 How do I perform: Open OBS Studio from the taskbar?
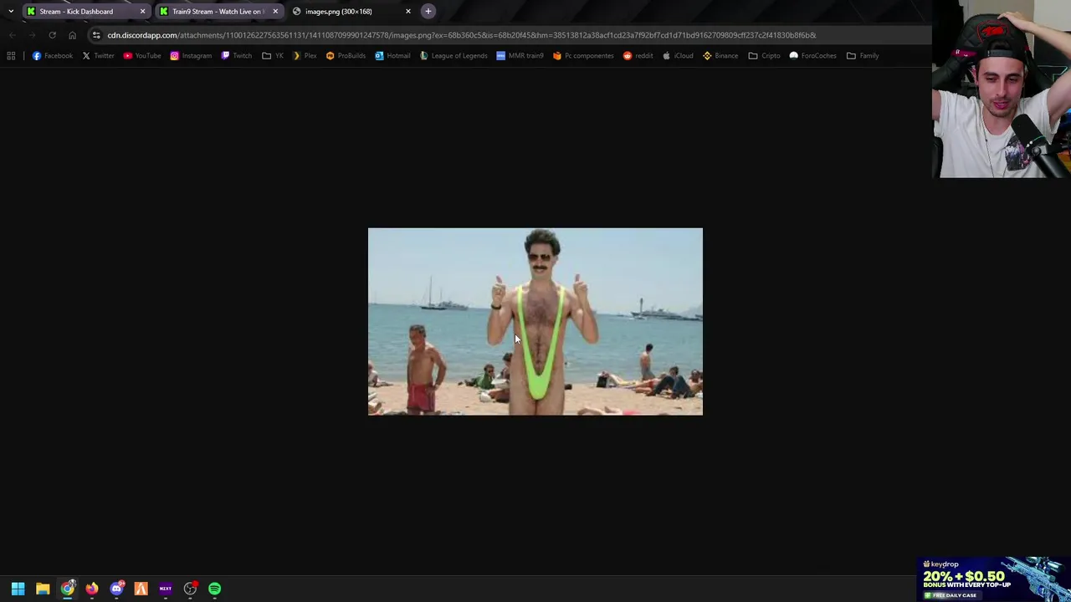[x=190, y=589]
